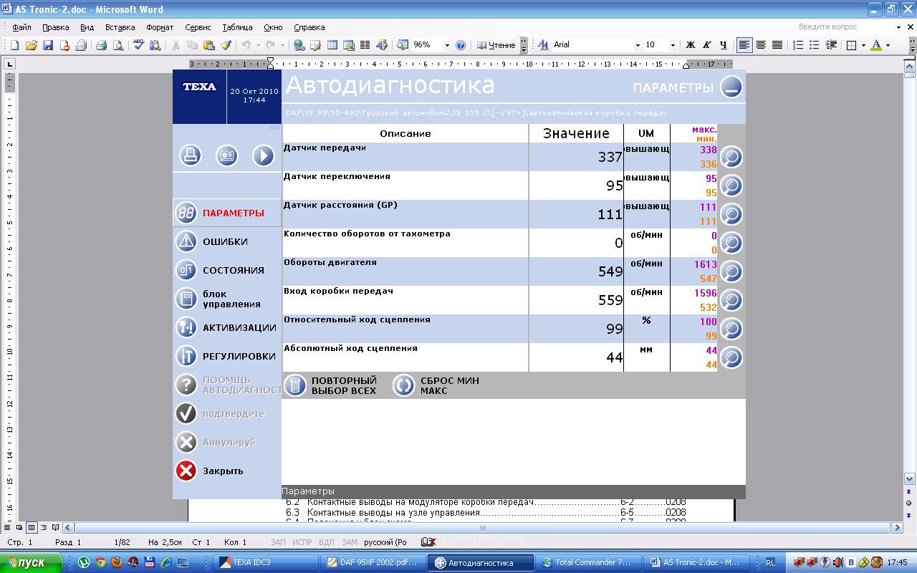Open the Правка menu
Screen dimensions: 917x573
(55, 27)
